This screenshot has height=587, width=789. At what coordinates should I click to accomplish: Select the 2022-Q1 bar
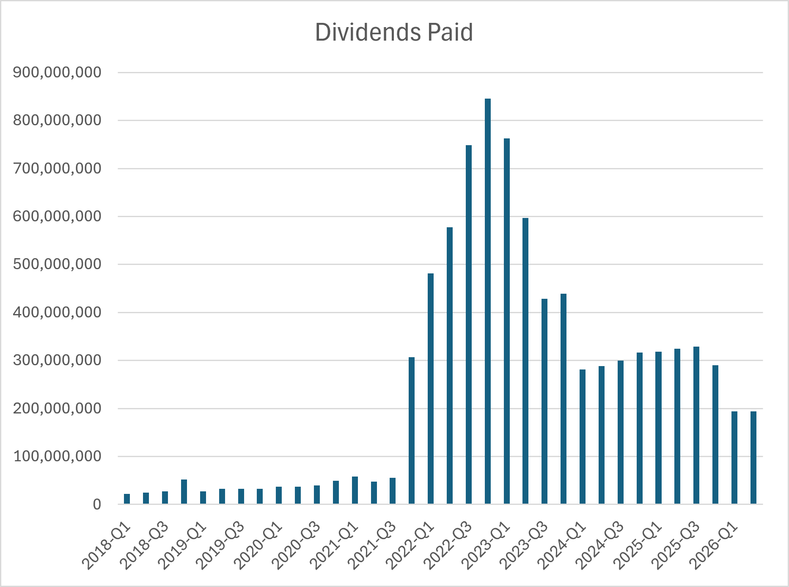431,389
